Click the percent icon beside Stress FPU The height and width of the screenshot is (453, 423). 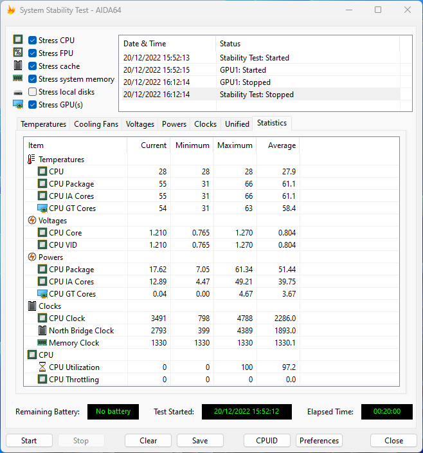pyautogui.click(x=18, y=53)
